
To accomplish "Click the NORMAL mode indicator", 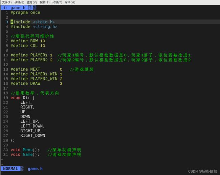I will pos(10,169).
